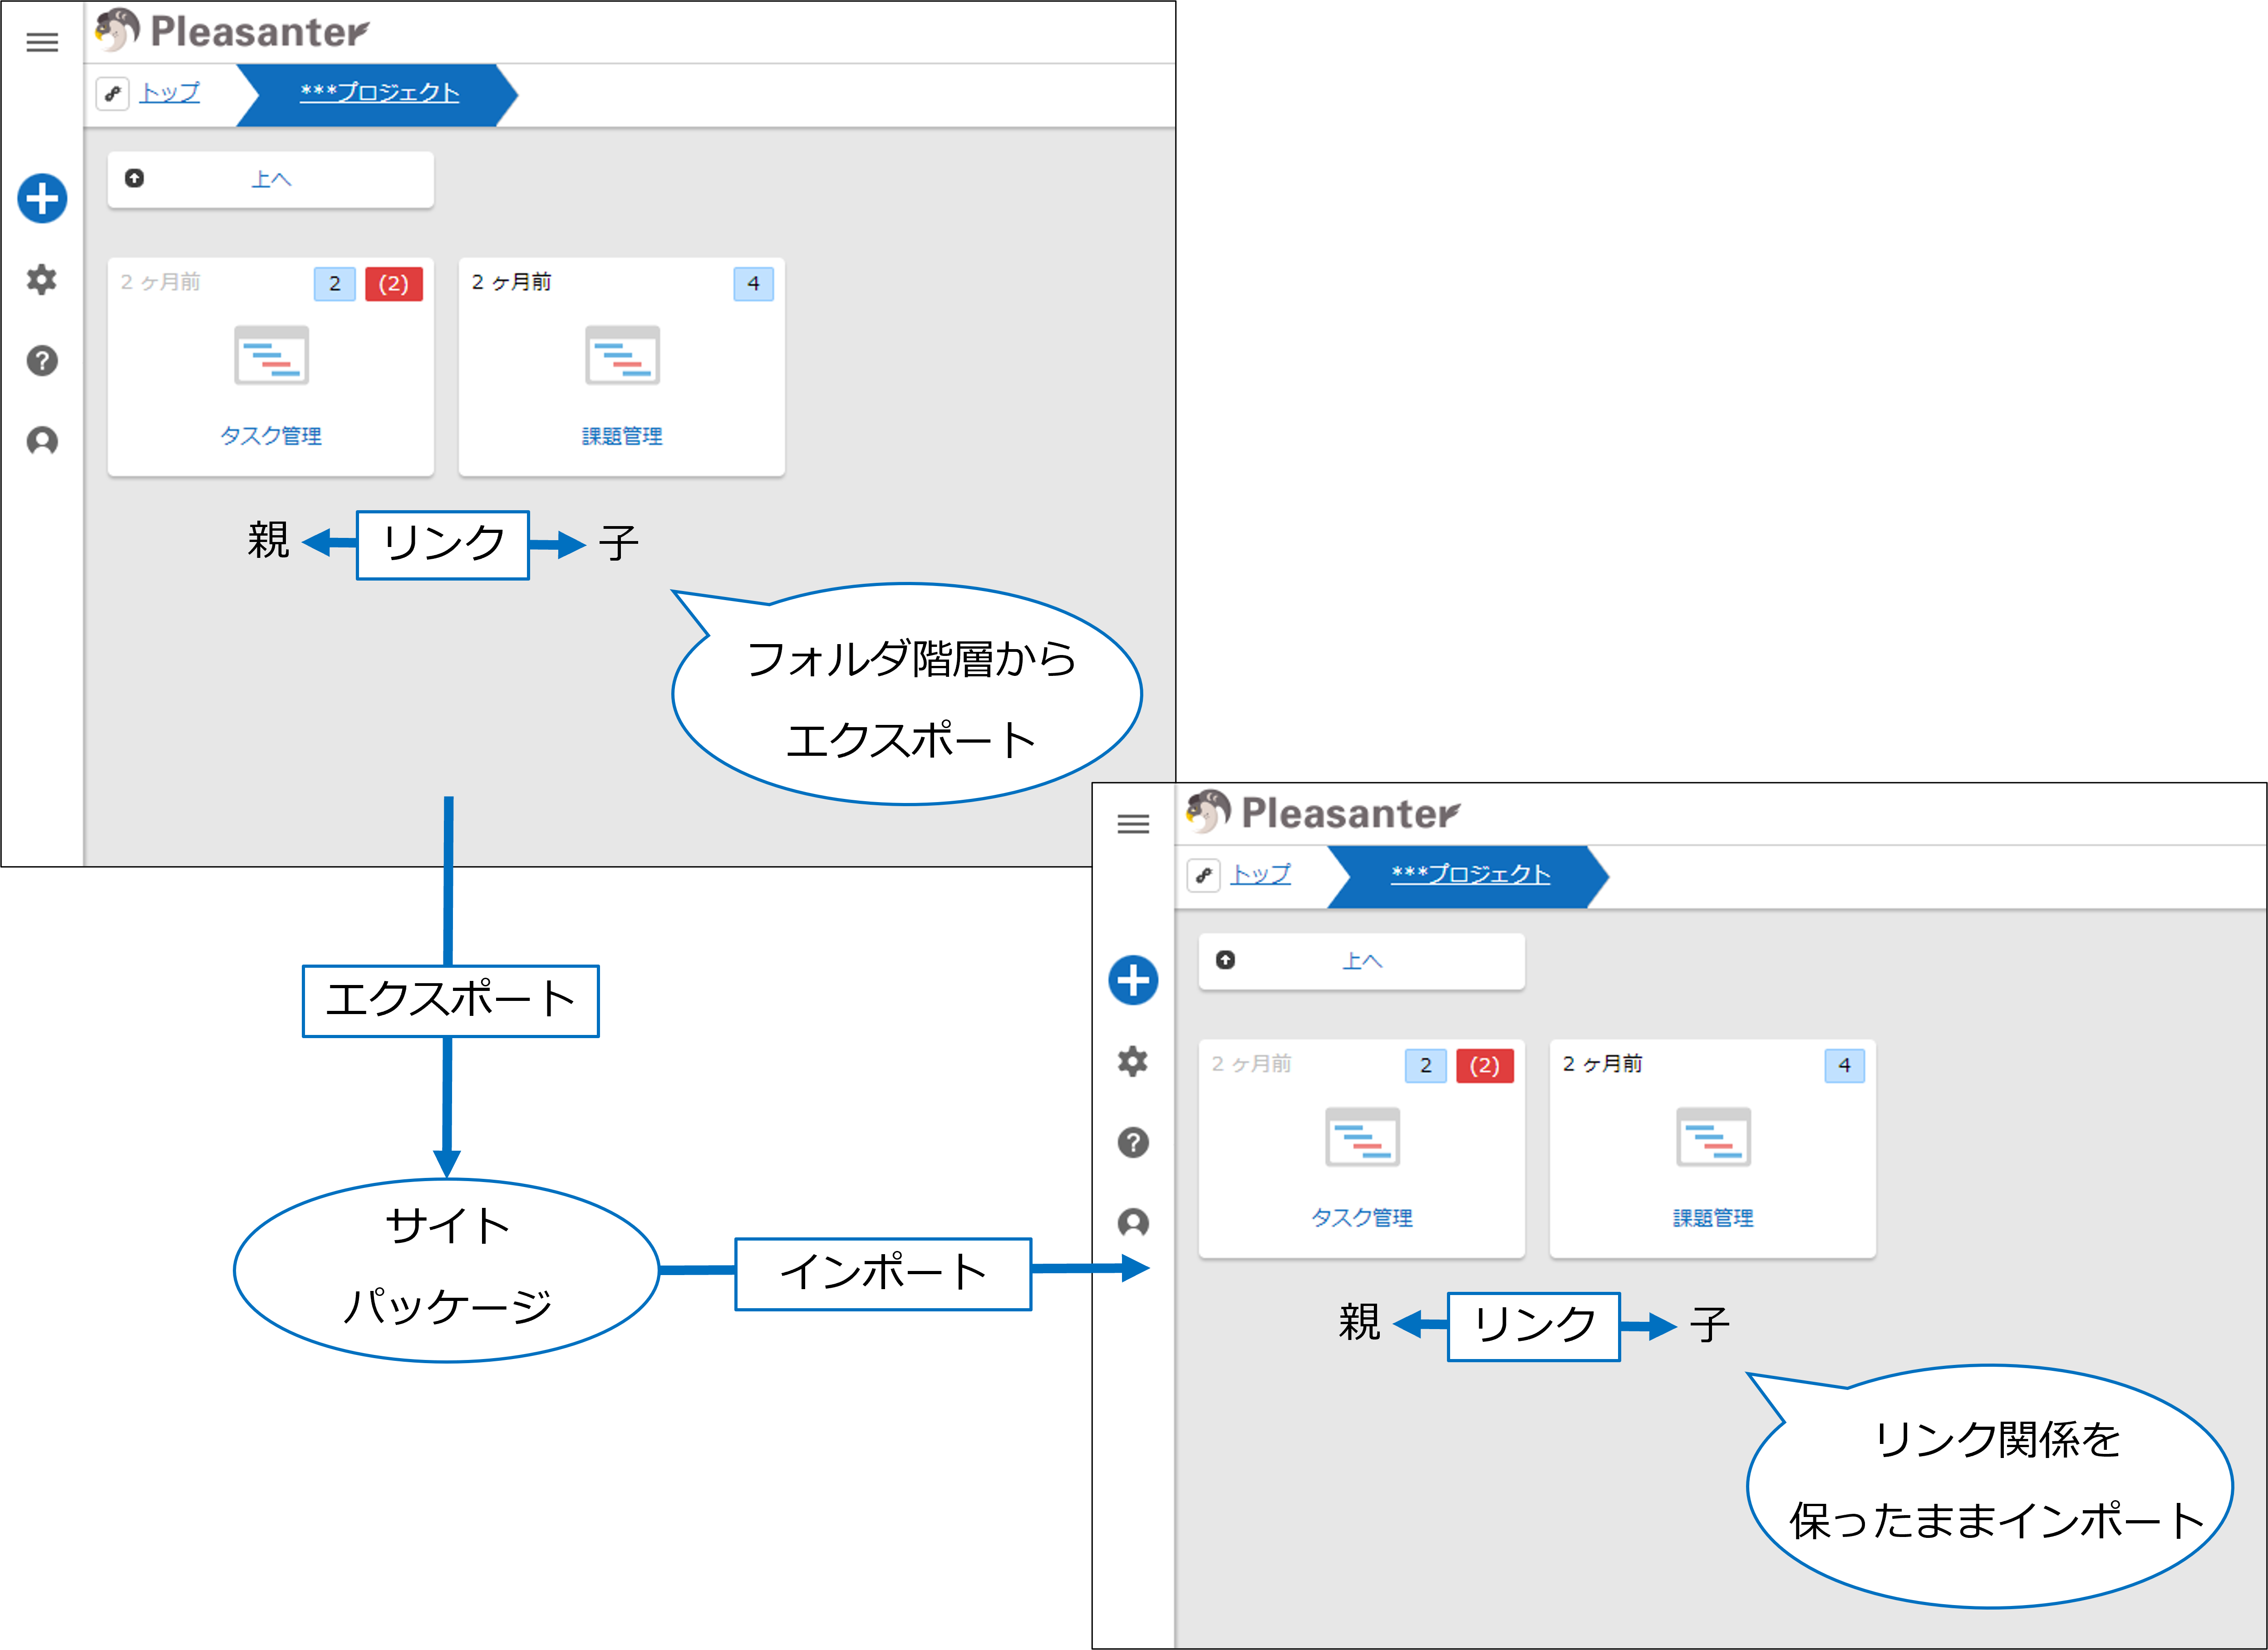Screen dimensions: 2268x1650
Task: Select ***プロジェクト breadcrumb in lower window
Action: pyautogui.click(x=1471, y=875)
